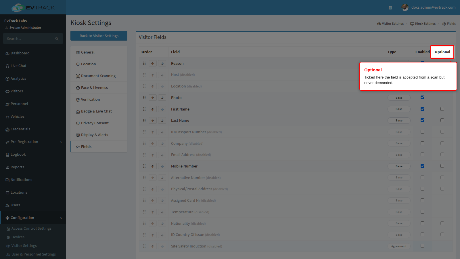Grab the drag handle for Reason row
The image size is (460, 259).
pos(144,63)
